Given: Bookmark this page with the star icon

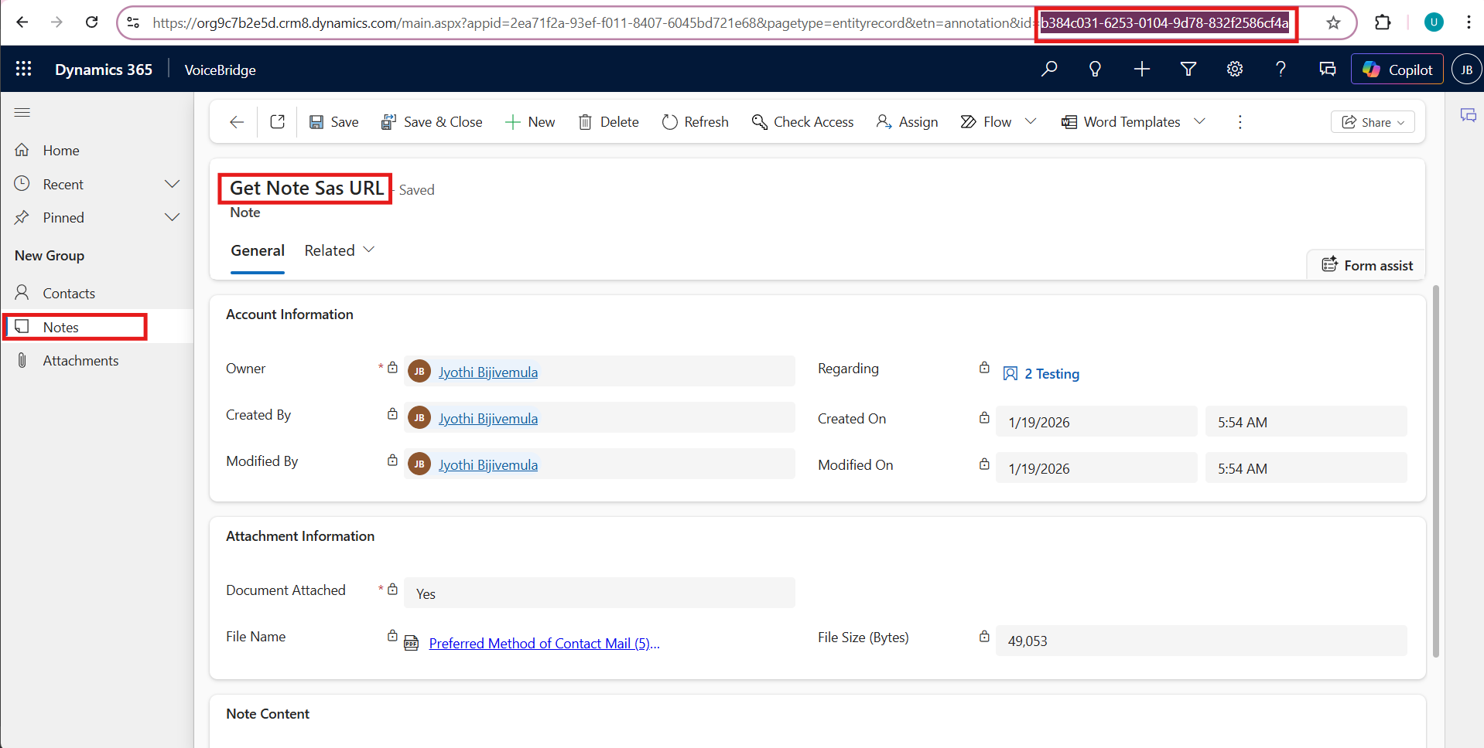Looking at the screenshot, I should coord(1333,23).
